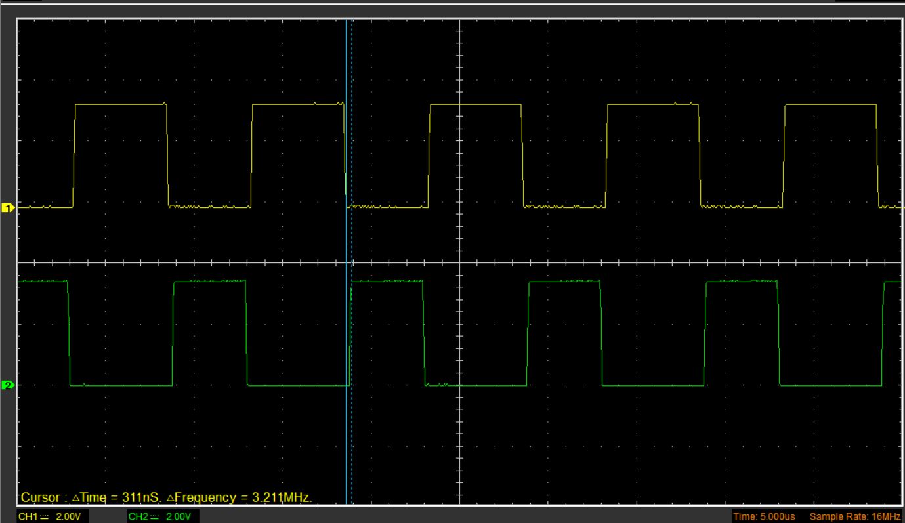
Task: Select the solid blue vertical cursor line
Action: (x=346, y=262)
